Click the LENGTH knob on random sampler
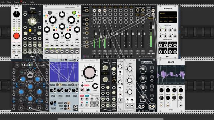Screen dimensions: 214x120 [x=62, y=26]
